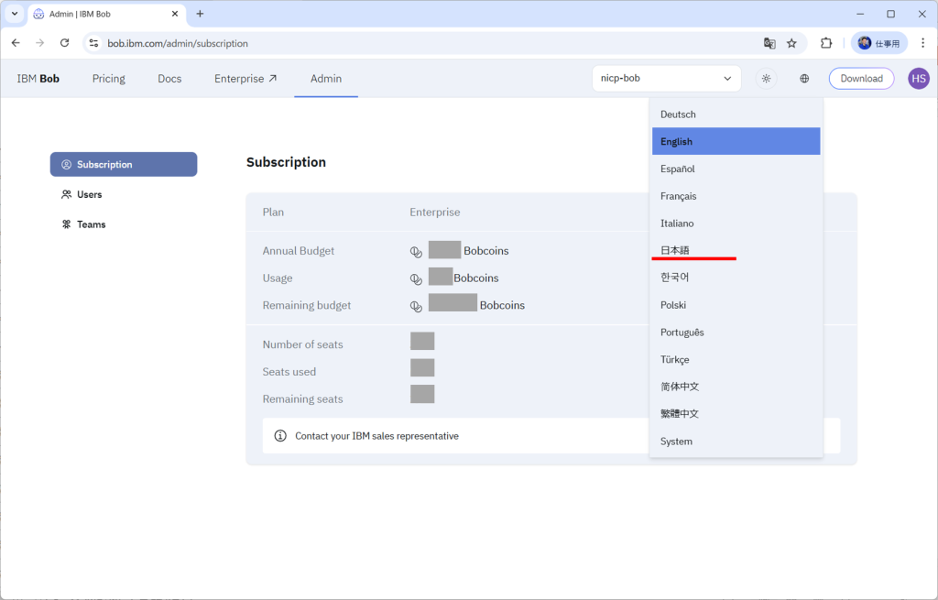This screenshot has height=600, width=938.
Task: Click the globe language icon
Action: point(804,79)
